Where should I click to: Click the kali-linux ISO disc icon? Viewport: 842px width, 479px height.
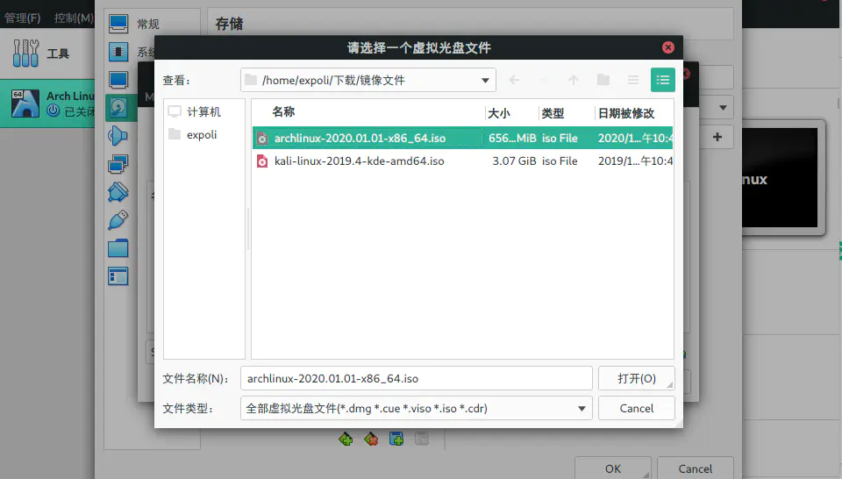pos(262,161)
